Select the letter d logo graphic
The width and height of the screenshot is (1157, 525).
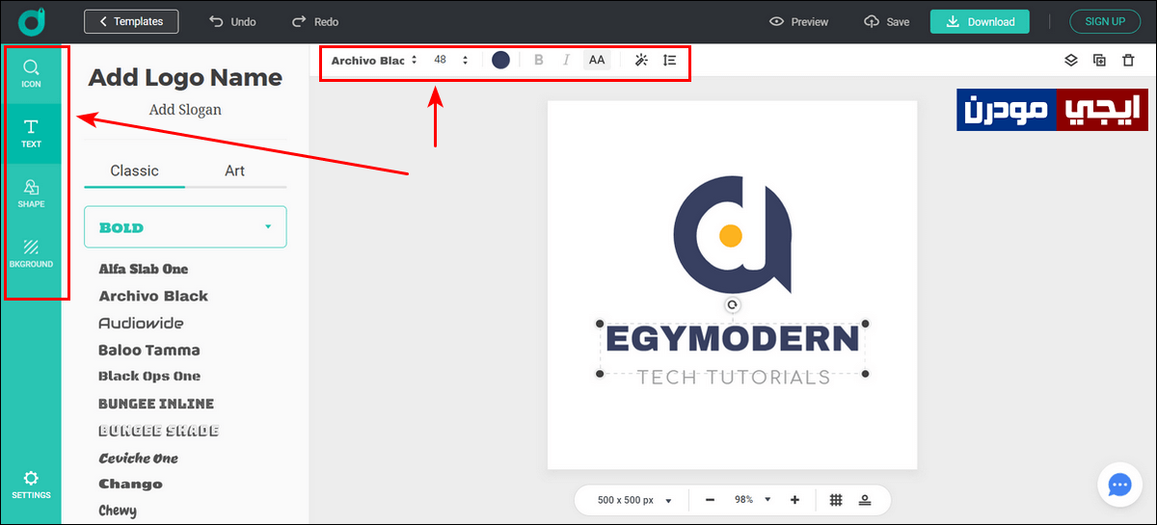(733, 234)
